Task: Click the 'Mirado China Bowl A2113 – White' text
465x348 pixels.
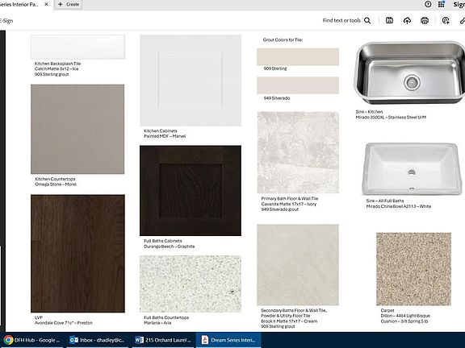Action: click(399, 206)
